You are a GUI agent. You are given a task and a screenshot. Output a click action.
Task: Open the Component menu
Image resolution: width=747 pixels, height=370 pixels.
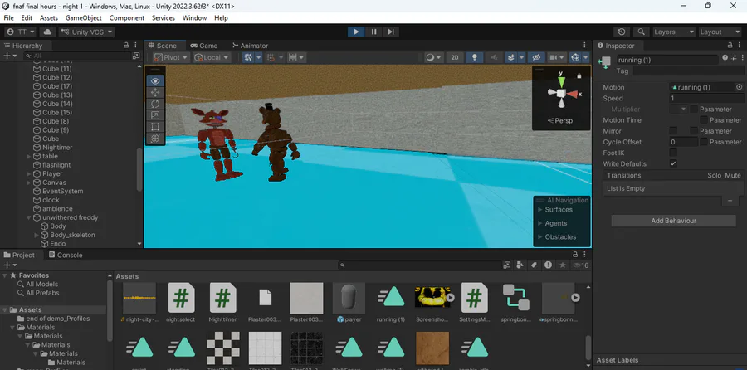click(x=127, y=18)
